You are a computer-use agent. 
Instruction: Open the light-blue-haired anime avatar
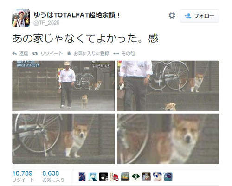click(93, 177)
